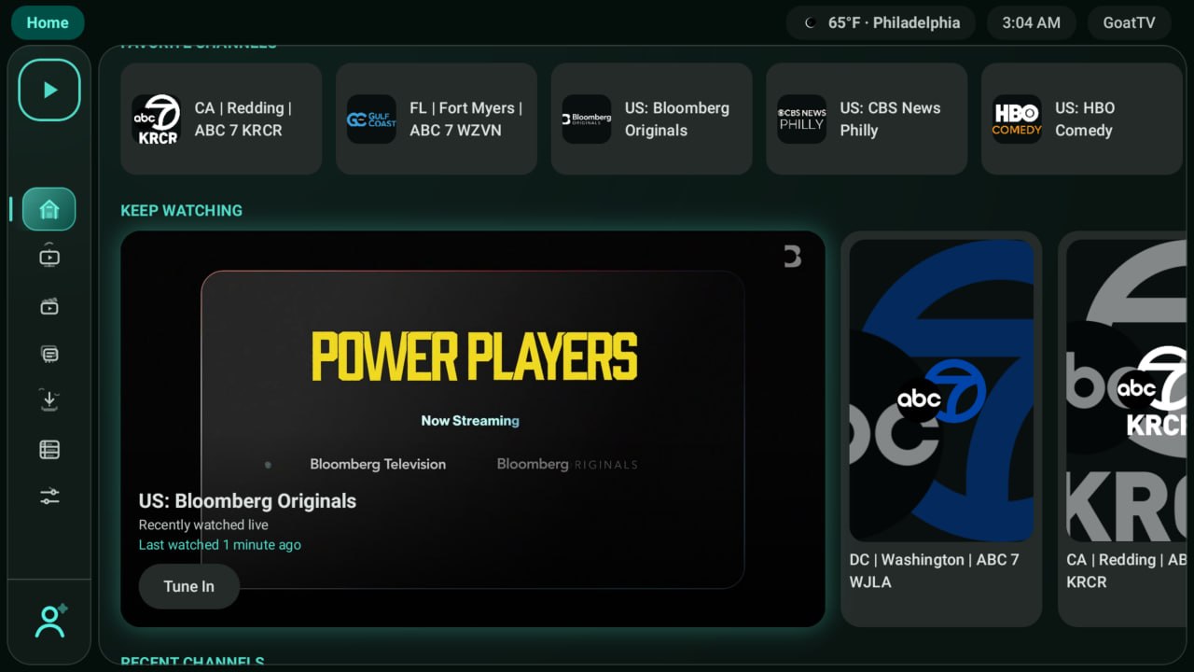Select 'US: CBS News Philly' text
This screenshot has width=1194, height=672.
tap(890, 119)
